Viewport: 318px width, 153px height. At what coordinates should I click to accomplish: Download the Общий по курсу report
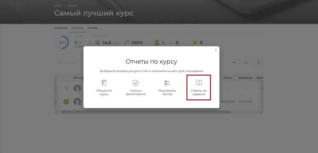(104, 88)
